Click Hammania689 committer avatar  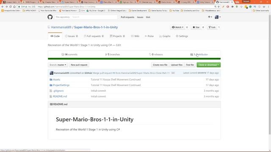pyautogui.click(x=52, y=73)
